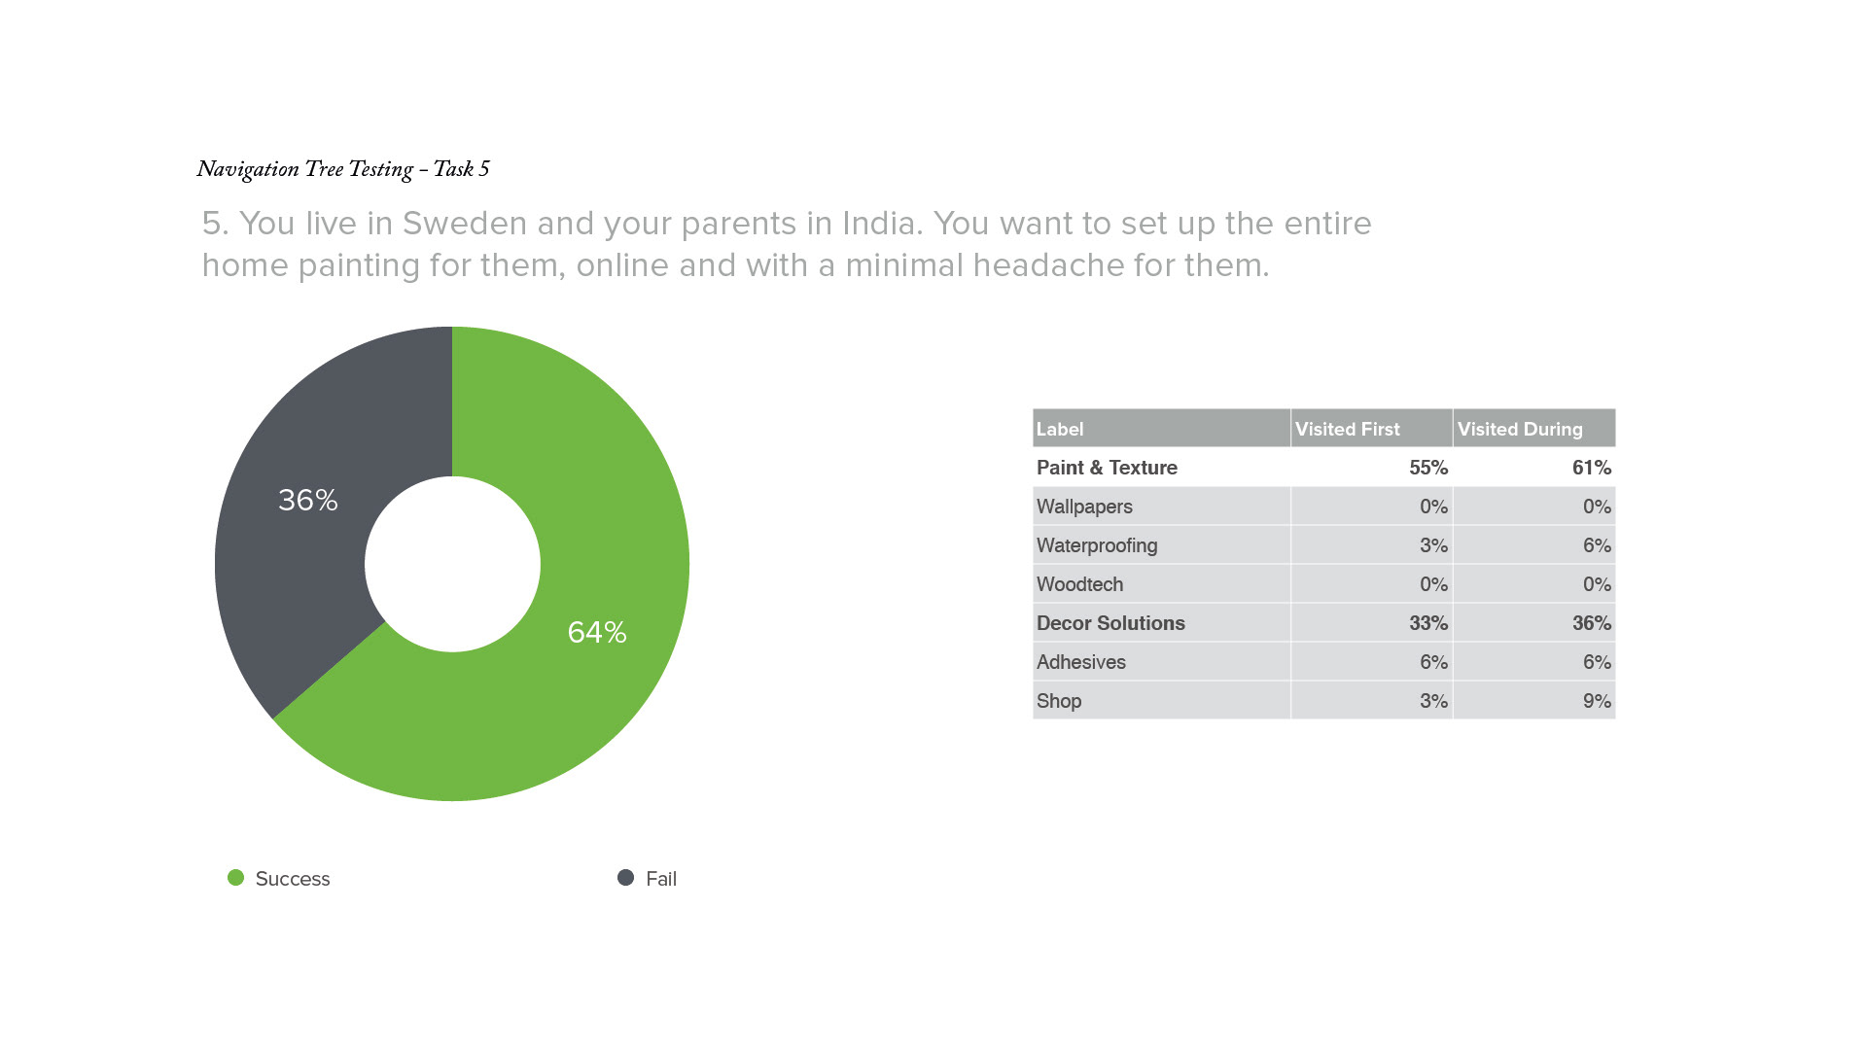The height and width of the screenshot is (1050, 1867).
Task: Select the Woodtech row label
Action: [1079, 584]
